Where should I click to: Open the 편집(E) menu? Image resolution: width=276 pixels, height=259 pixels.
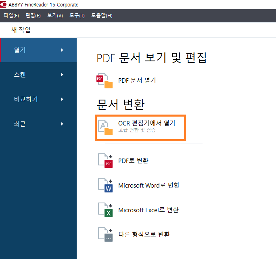pyautogui.click(x=33, y=16)
